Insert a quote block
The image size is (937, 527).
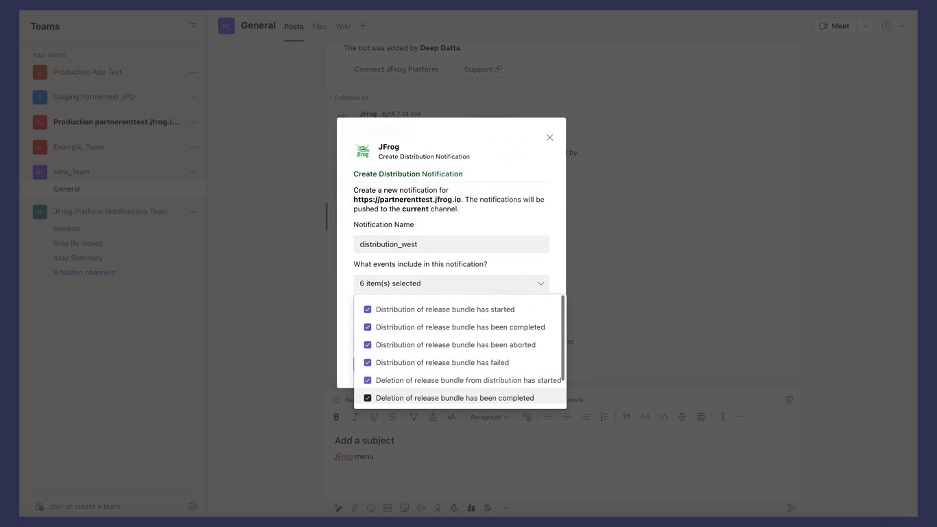click(626, 417)
